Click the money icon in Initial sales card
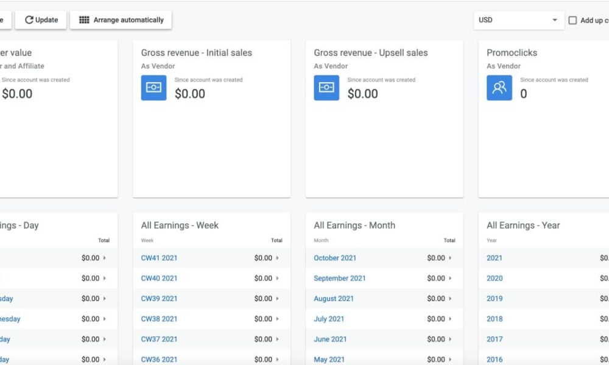The width and height of the screenshot is (609, 365). click(154, 88)
